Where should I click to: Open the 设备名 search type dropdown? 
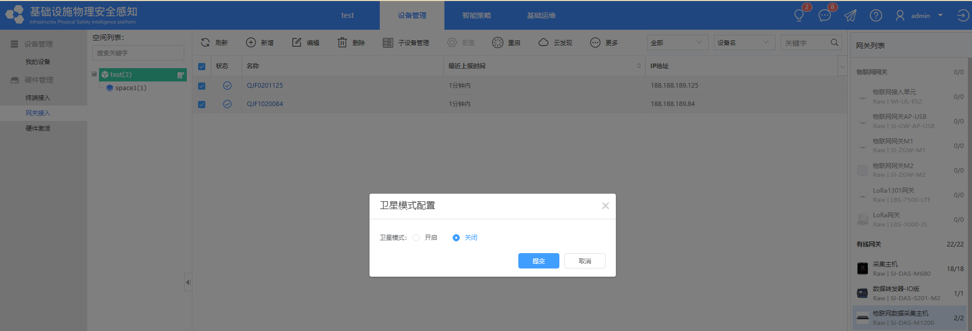click(744, 43)
